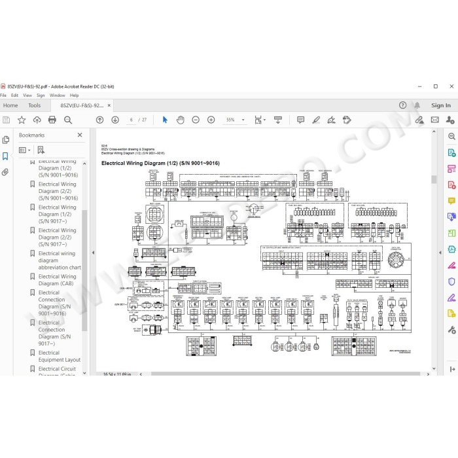Image resolution: width=458 pixels, height=458 pixels.
Task: Close the 85ZV(EU-F&S)-92 document tab
Action: [109, 105]
